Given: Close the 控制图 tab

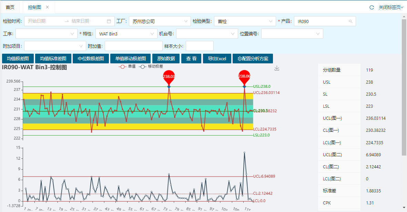Looking at the screenshot, I should coord(48,7).
